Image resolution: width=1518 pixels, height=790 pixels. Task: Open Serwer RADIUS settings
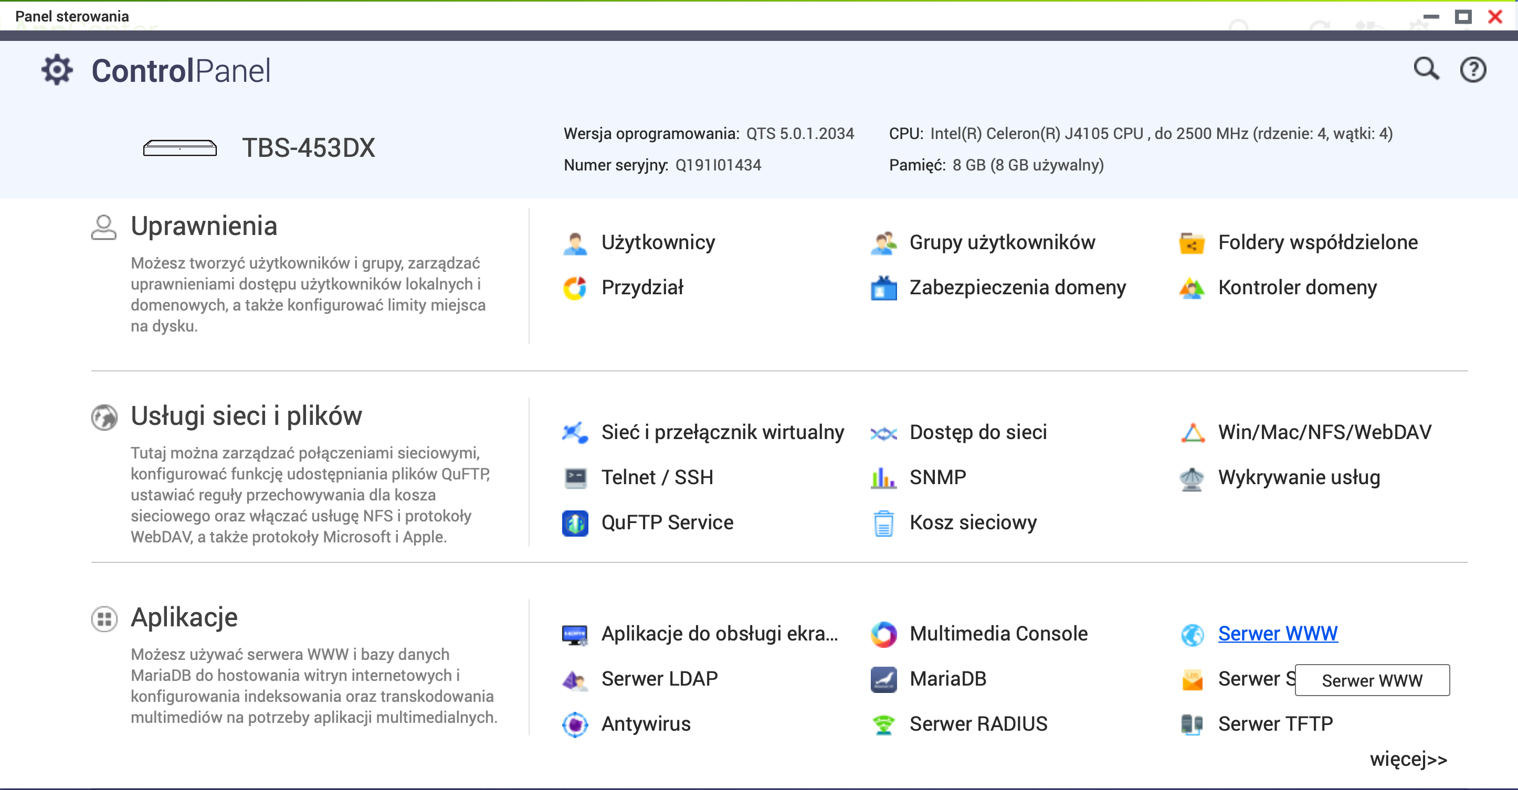978,724
